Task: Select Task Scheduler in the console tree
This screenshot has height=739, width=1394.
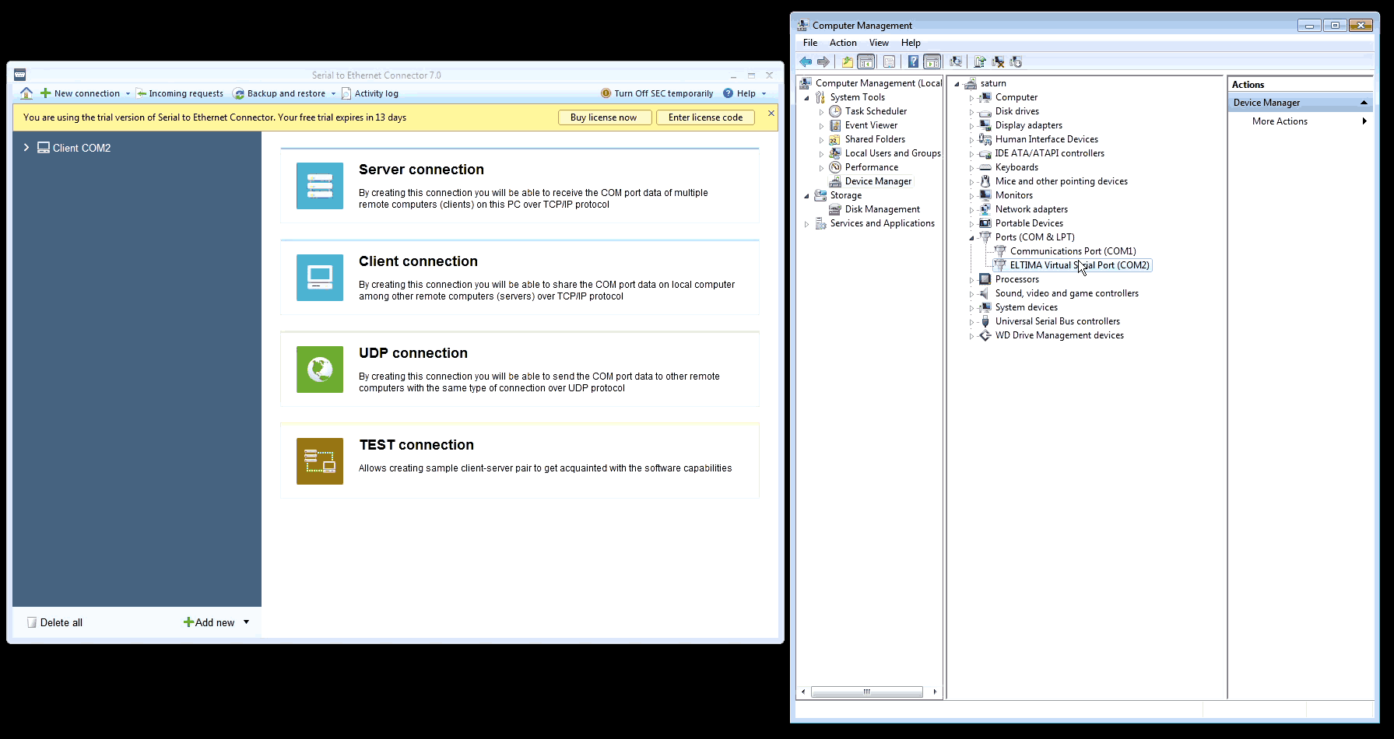Action: [876, 111]
